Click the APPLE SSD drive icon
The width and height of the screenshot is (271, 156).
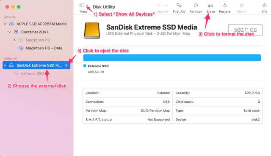click(11, 24)
